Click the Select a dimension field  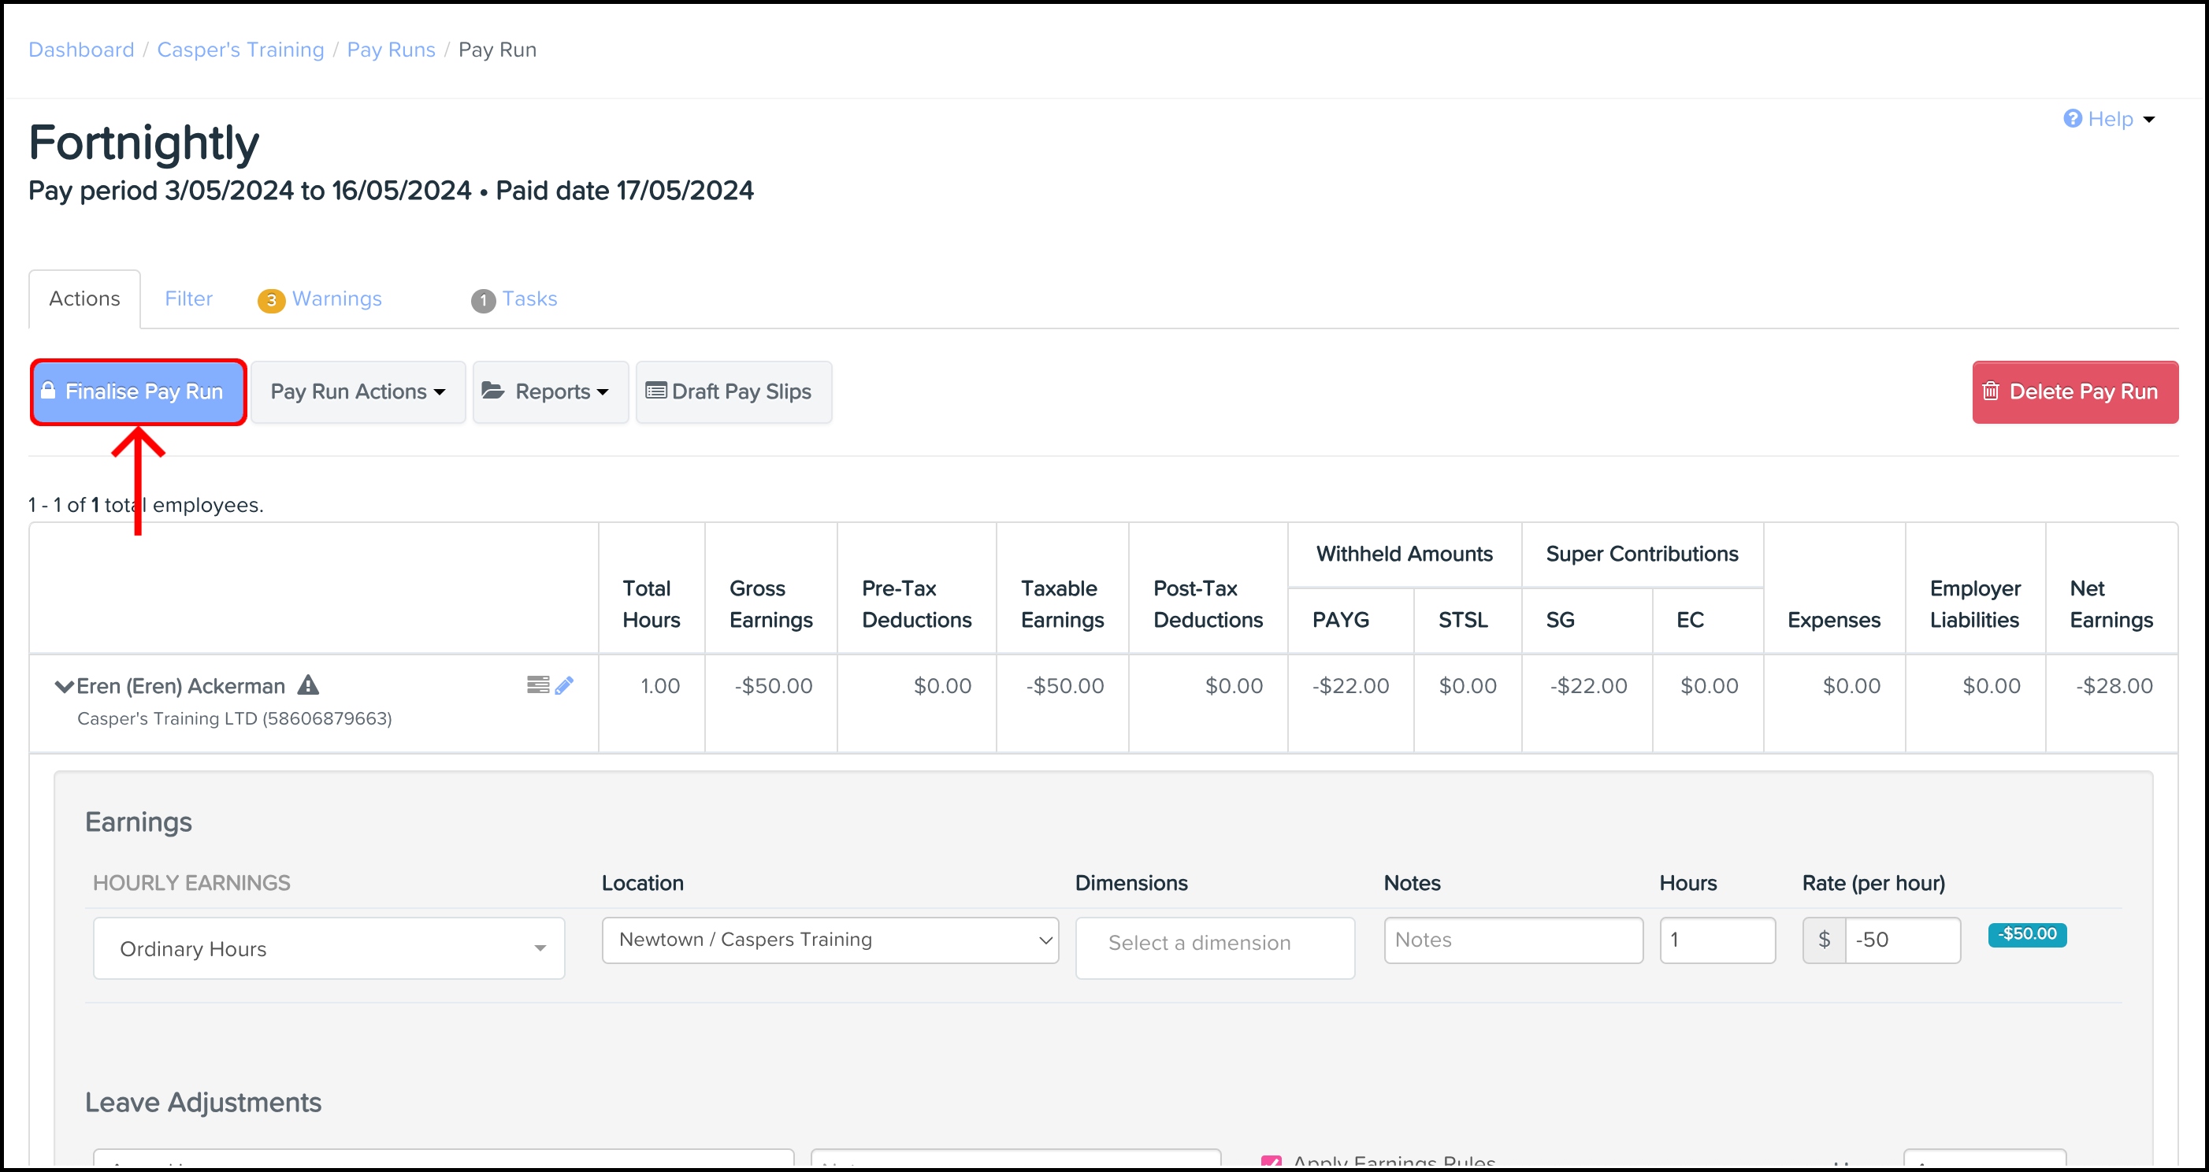click(1214, 943)
